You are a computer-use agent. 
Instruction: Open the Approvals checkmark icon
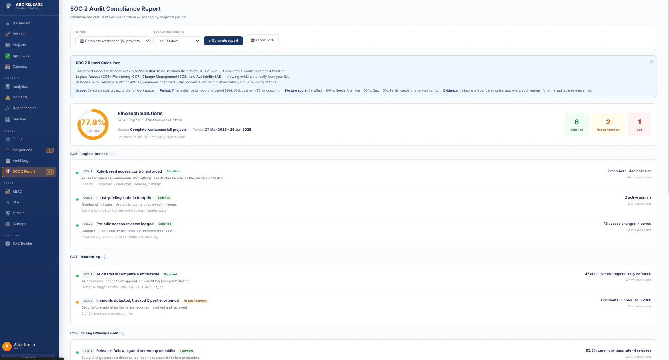8,56
